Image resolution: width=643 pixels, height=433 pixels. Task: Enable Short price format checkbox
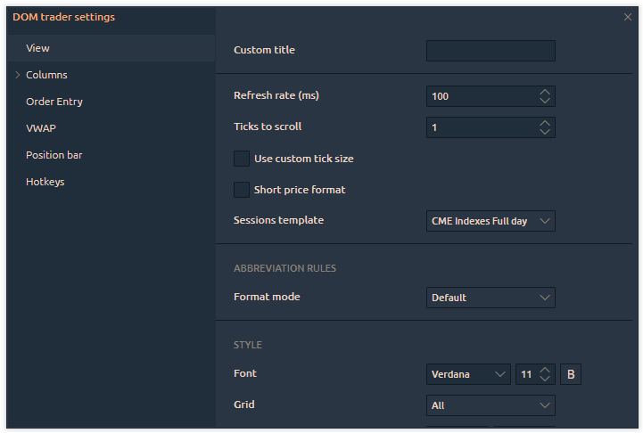pyautogui.click(x=242, y=190)
